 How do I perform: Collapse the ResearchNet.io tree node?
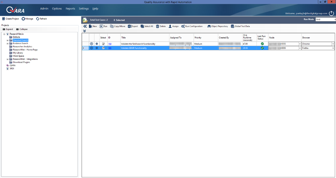tap(4, 34)
